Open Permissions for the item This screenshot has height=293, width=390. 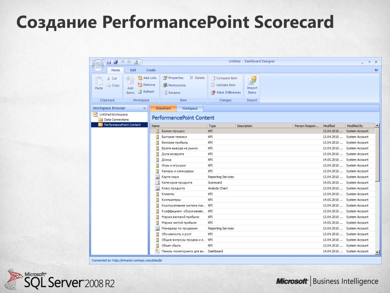coord(174,85)
